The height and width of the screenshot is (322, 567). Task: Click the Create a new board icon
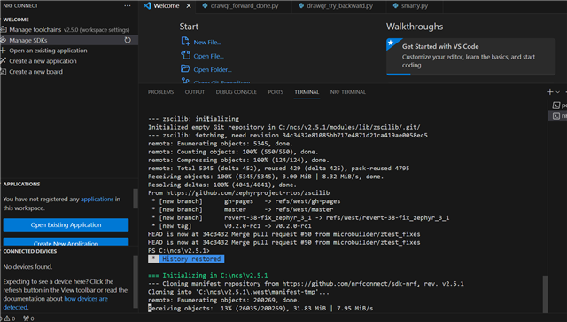click(4, 72)
